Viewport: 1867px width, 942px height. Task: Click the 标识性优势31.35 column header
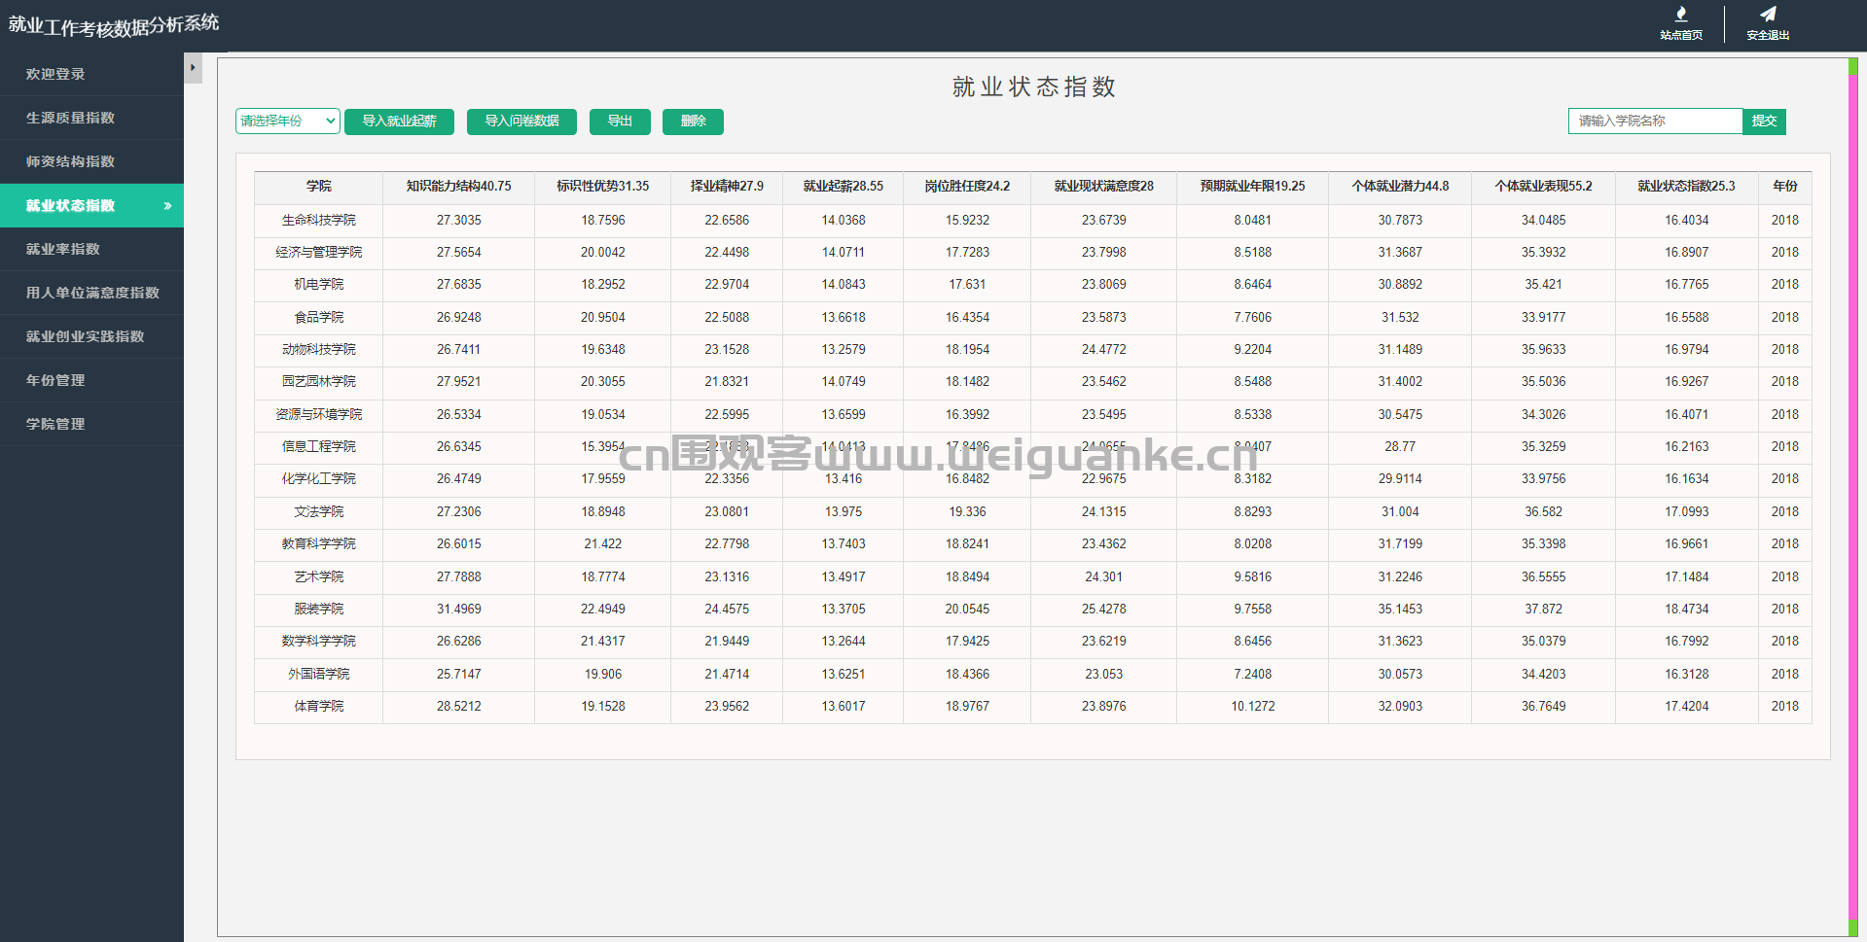coord(603,187)
